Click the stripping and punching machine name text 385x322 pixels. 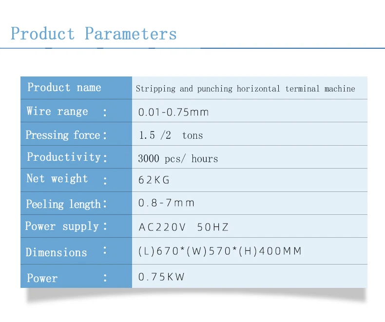point(245,89)
